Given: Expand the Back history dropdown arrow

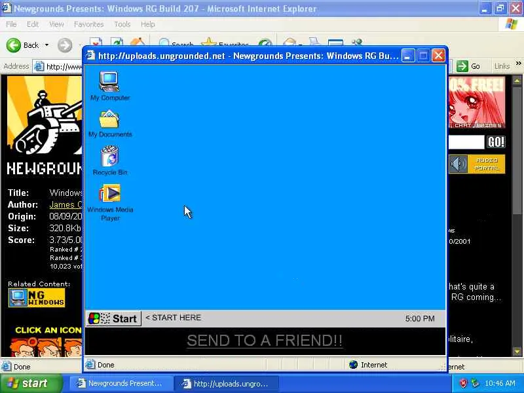Looking at the screenshot, I should pos(47,45).
